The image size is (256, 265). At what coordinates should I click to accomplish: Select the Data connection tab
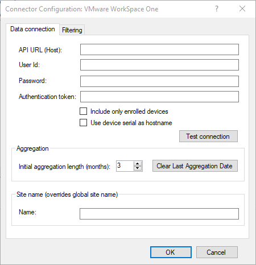tap(32, 29)
